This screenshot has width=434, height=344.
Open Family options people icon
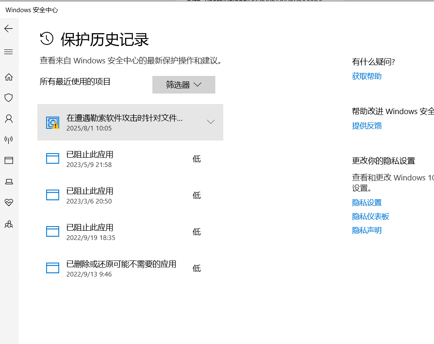9,224
